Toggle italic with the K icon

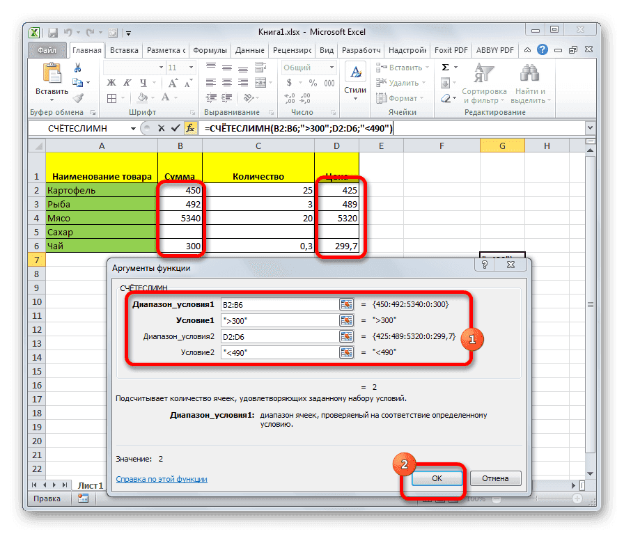coord(125,83)
